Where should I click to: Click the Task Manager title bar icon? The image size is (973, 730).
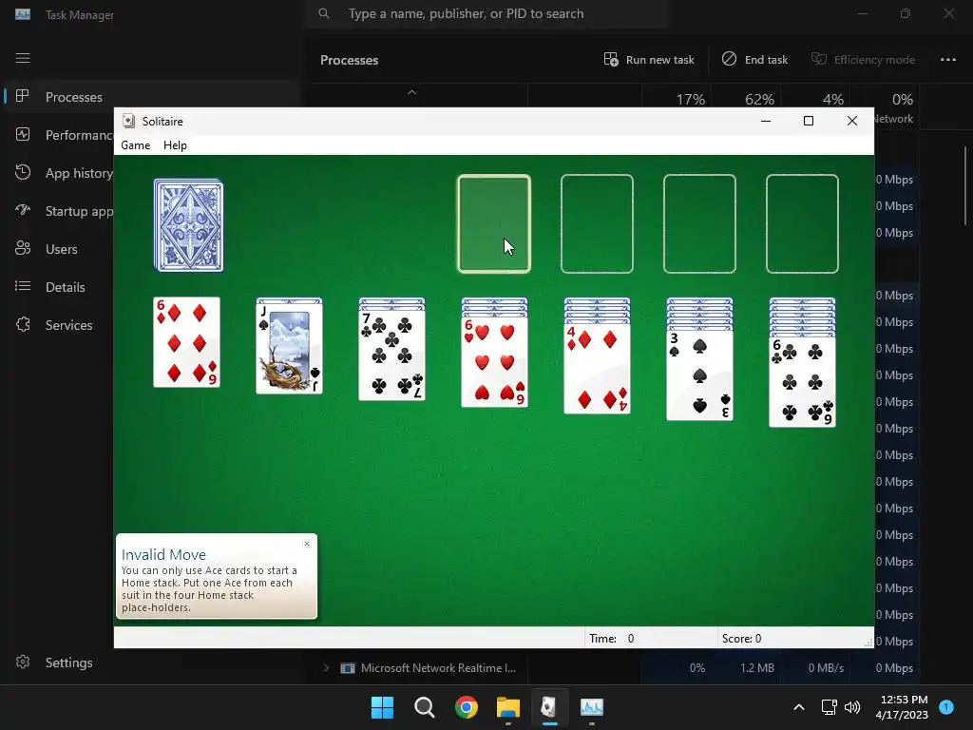tap(23, 13)
